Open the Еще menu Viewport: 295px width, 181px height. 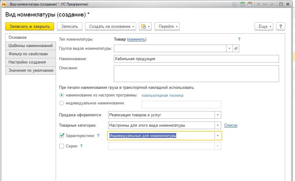(264, 27)
